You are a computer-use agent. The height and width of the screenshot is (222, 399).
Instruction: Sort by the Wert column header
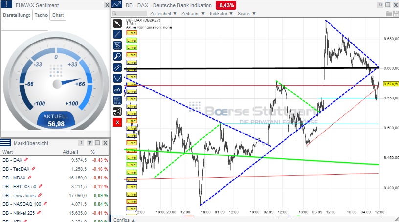[x=8, y=152]
